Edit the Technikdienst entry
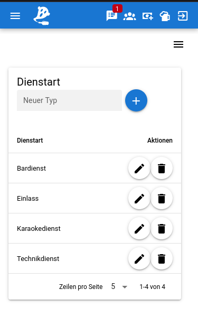This screenshot has height=317, width=198. (139, 258)
